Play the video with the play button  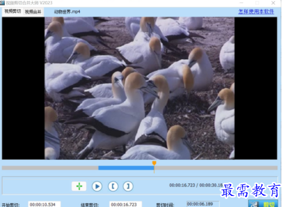tap(97, 187)
